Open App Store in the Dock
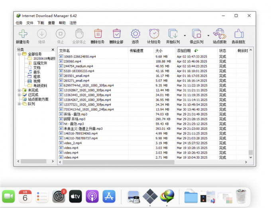 click(x=109, y=196)
